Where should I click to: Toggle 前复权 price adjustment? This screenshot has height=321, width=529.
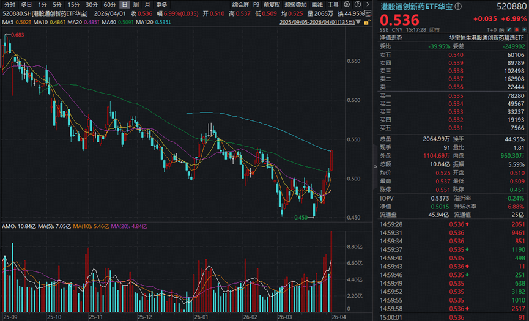click(272, 4)
